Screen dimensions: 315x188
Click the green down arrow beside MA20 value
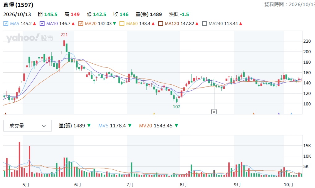click(114, 24)
